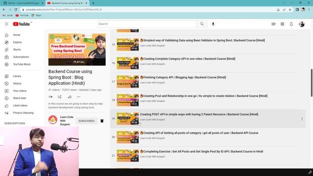
Task: Open Your videos in sidebar
Action: (20, 91)
